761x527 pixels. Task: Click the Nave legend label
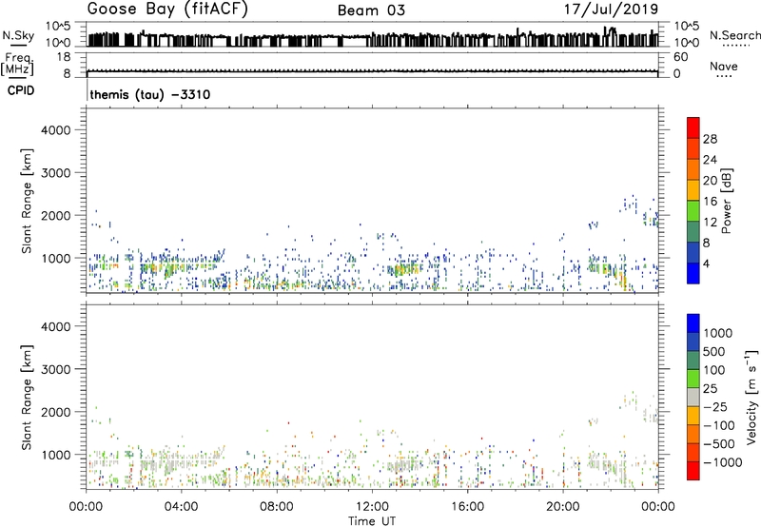pos(724,67)
